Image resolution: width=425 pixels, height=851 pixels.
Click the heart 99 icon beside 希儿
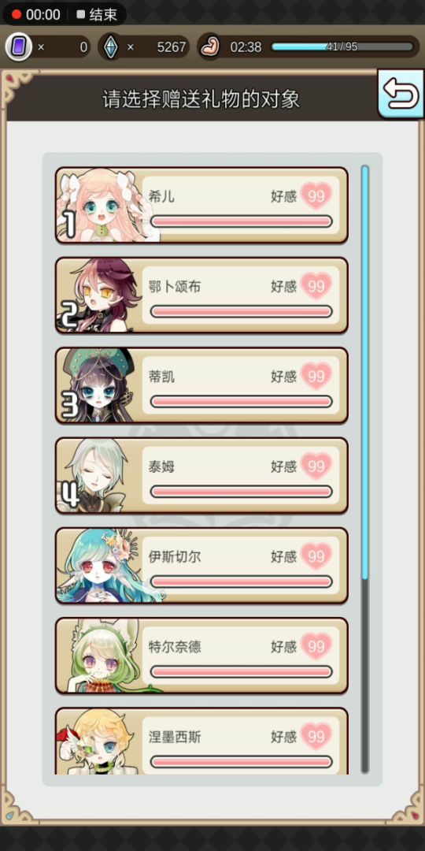point(316,196)
